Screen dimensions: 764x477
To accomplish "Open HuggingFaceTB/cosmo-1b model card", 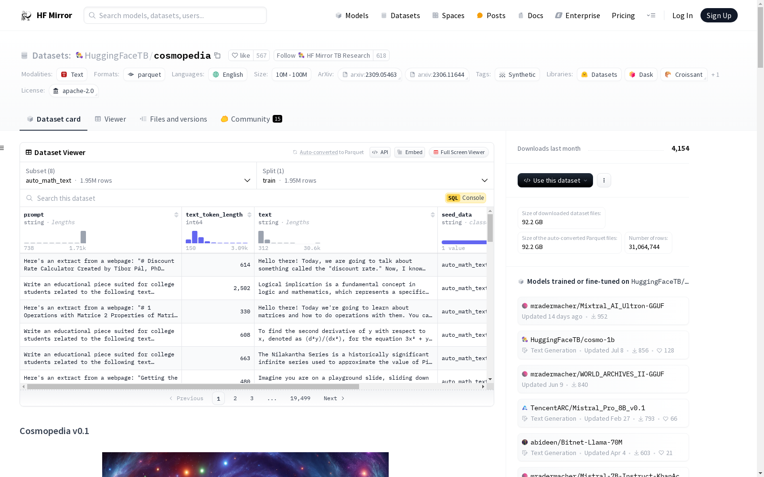I will (x=603, y=345).
